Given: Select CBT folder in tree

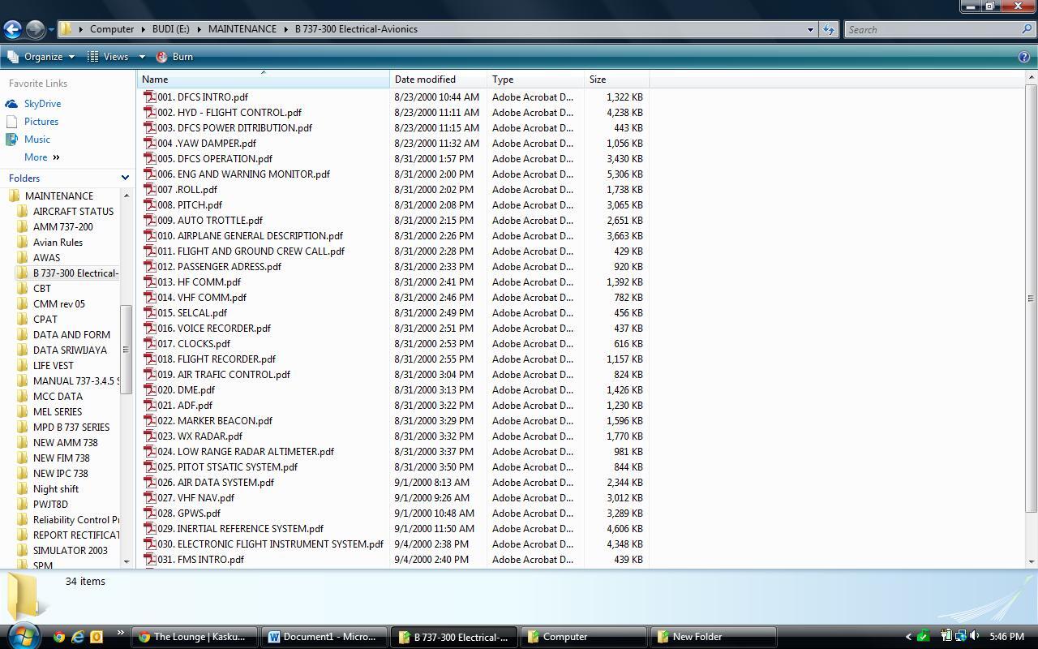Looking at the screenshot, I should pos(41,289).
